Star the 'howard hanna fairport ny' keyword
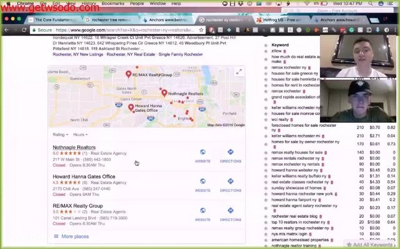Image resolution: width=400 pixels, height=249 pixels. click(266, 200)
